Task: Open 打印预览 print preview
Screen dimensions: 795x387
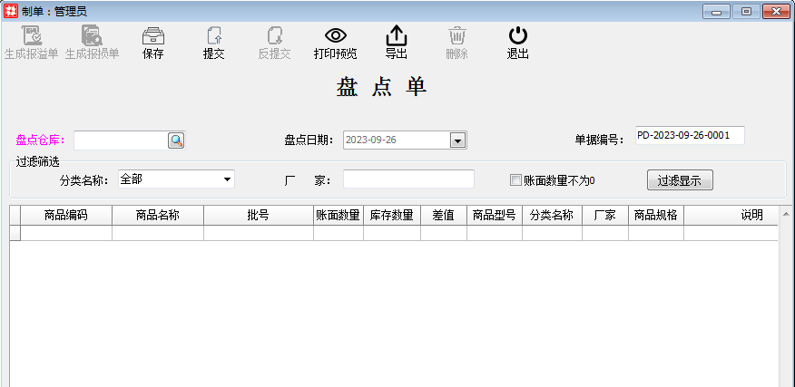Action: (335, 37)
